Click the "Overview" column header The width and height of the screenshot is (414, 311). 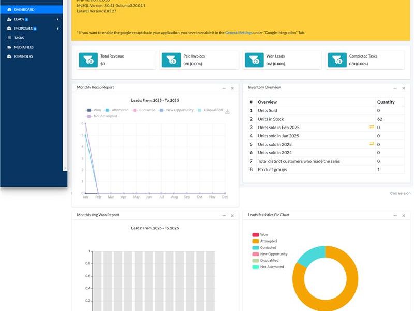pyautogui.click(x=267, y=102)
